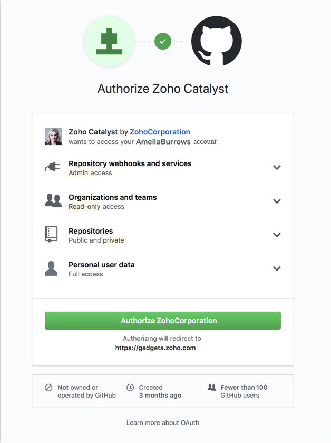Select the green checkmark connecting icon
Viewport: 331px width, 443px height.
(x=163, y=41)
